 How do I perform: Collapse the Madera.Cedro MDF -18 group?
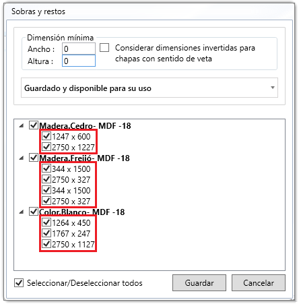point(22,125)
